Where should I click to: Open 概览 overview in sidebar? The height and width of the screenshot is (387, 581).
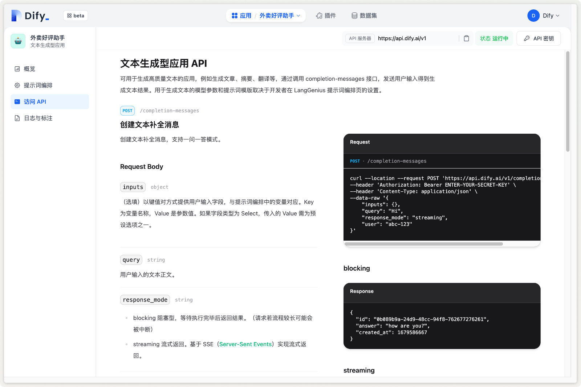50,69
